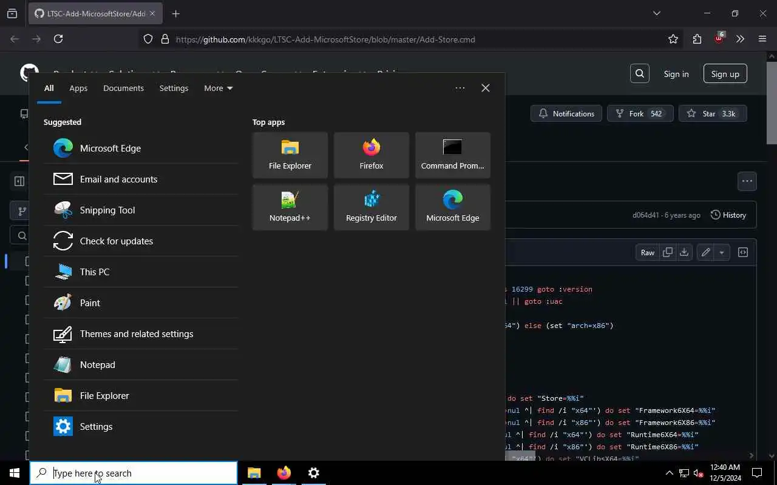
Task: Open a new Firefox tab
Action: [x=176, y=13]
